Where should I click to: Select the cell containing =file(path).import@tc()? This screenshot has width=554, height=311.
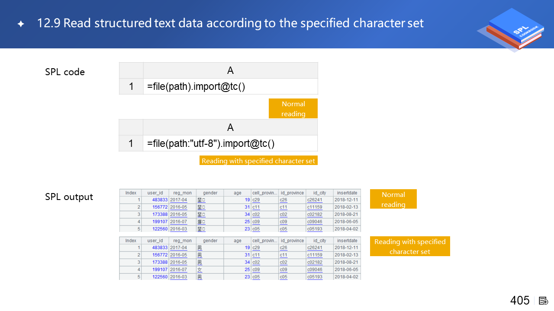tap(230, 86)
